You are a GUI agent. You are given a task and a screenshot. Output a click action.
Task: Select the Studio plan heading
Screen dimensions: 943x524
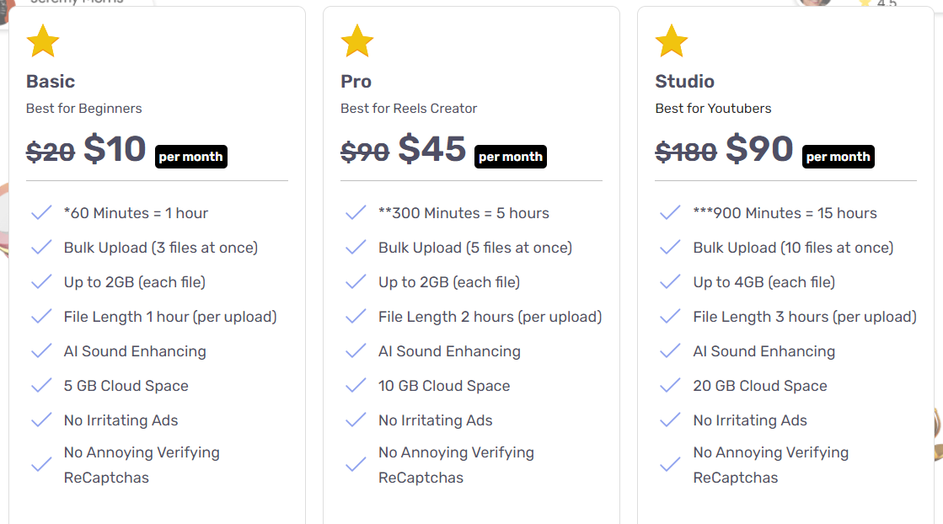click(684, 81)
